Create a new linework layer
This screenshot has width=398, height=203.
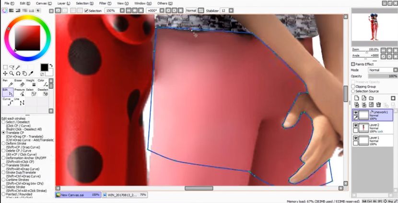click(x=364, y=98)
